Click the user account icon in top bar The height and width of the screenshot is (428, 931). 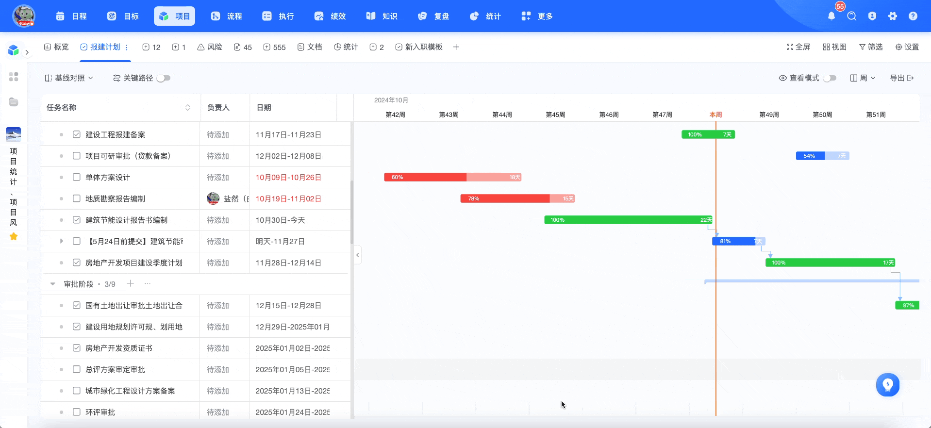pyautogui.click(x=872, y=16)
